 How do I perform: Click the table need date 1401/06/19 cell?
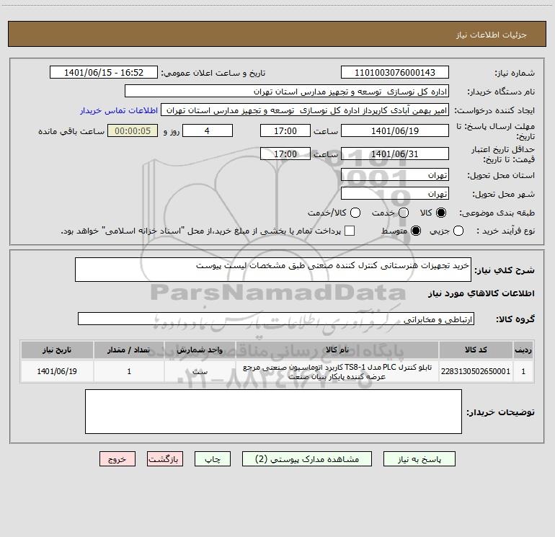(57, 371)
